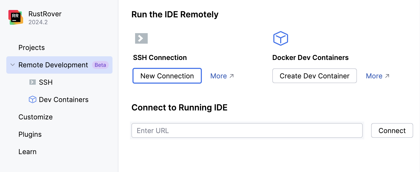Click the 2024.2 version text

tap(38, 22)
